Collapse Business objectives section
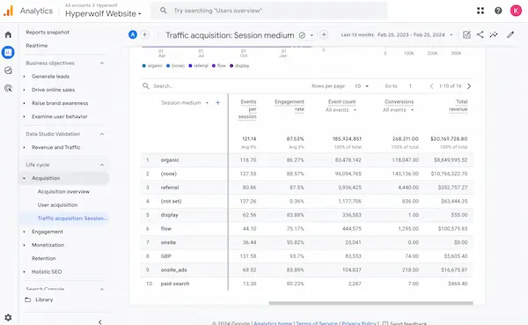The width and height of the screenshot is (528, 325). tap(102, 63)
